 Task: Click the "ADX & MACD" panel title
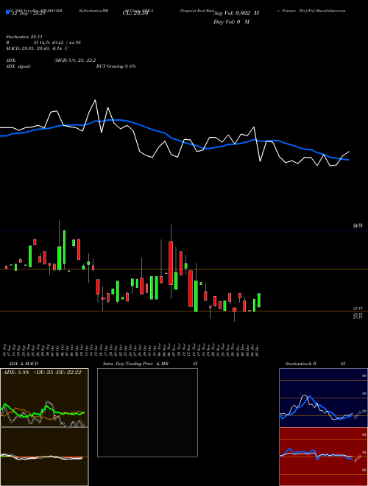pos(24,364)
